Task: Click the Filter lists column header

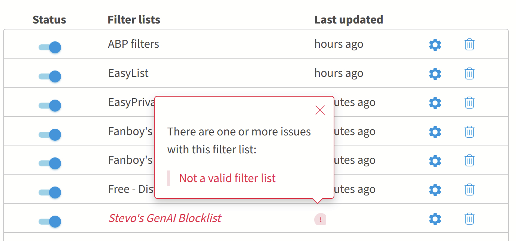Action: [134, 20]
